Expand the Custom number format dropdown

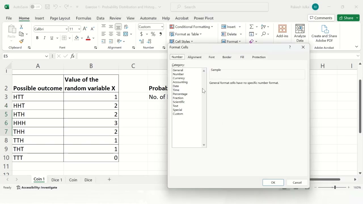pos(162,27)
